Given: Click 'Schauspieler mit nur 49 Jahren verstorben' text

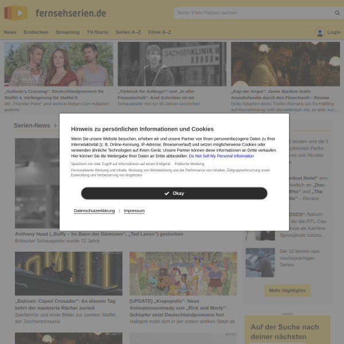Looking at the screenshot, I should (159, 104).
